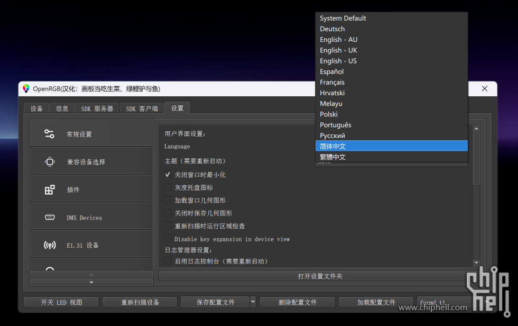The width and height of the screenshot is (518, 326).
Task: Choose Hrvatski in language list
Action: click(x=392, y=93)
